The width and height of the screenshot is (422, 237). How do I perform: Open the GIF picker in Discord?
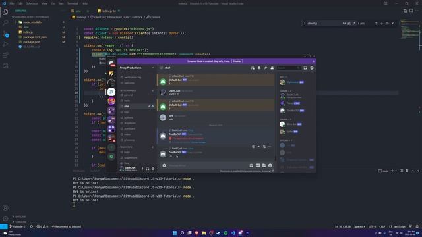tap(258, 165)
